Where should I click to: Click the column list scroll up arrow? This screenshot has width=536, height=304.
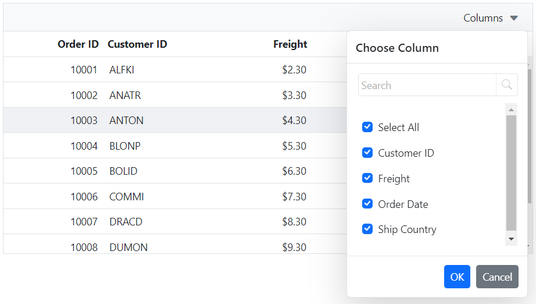[x=512, y=109]
